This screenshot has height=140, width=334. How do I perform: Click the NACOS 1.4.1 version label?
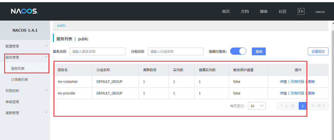coord(25,30)
